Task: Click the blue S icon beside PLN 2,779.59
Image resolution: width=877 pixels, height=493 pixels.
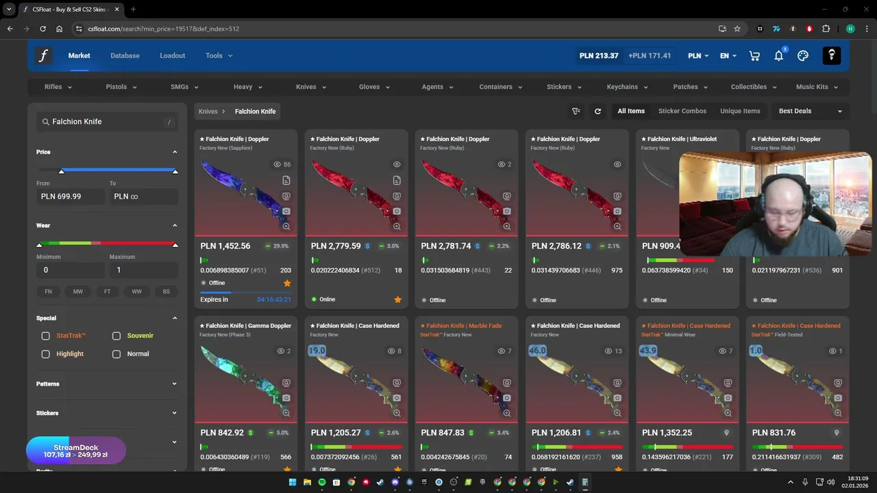Action: tap(367, 246)
